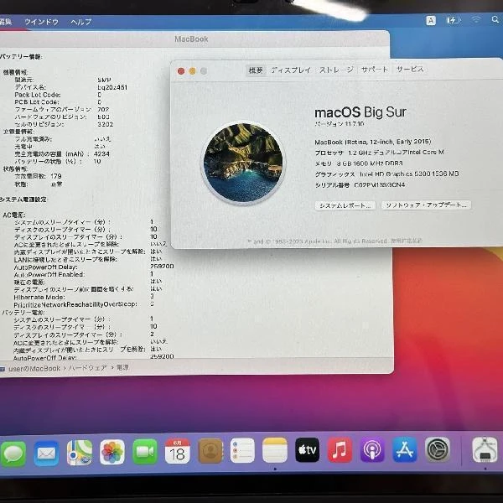
Task: Click the macOS Big Sur artwork image
Action: click(x=243, y=163)
